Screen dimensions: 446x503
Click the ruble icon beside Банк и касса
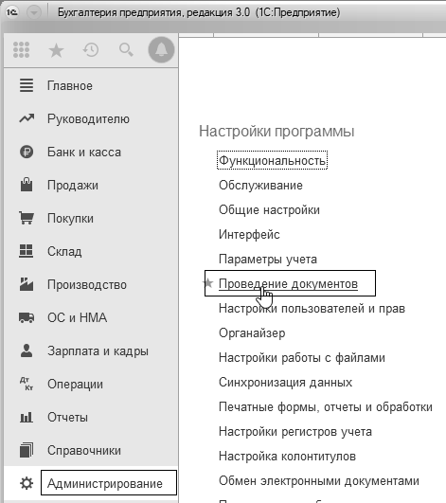tap(27, 152)
